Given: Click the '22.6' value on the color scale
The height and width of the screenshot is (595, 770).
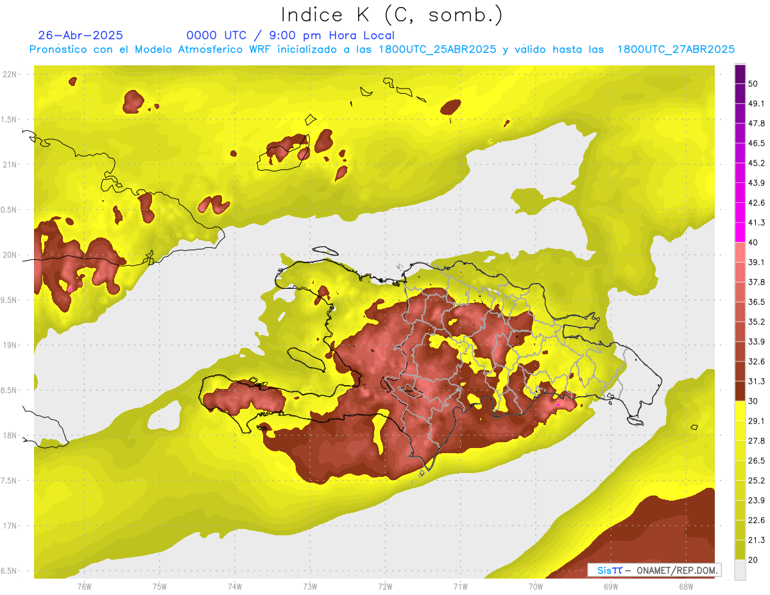Looking at the screenshot, I should point(757,521).
